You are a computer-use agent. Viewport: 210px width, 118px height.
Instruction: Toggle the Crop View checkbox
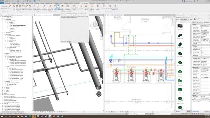point(201,47)
